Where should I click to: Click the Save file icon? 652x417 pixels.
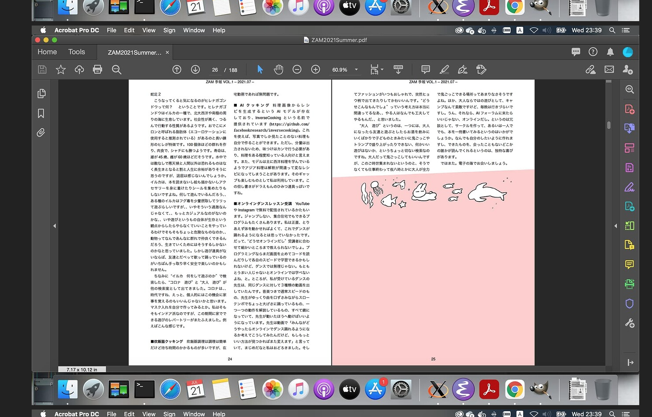point(42,70)
